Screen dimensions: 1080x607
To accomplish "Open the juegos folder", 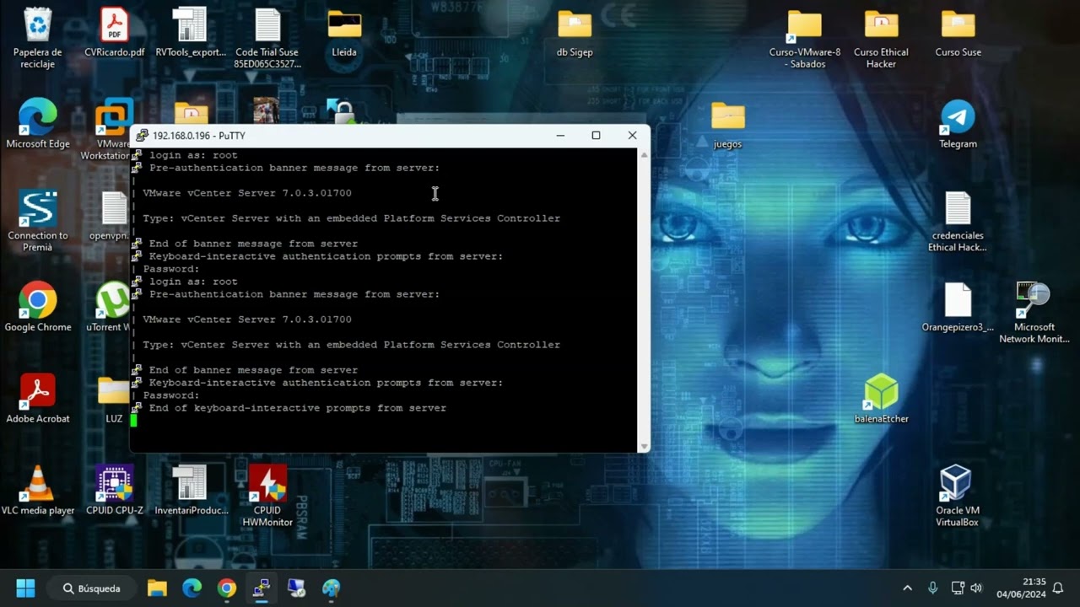I will click(x=727, y=125).
